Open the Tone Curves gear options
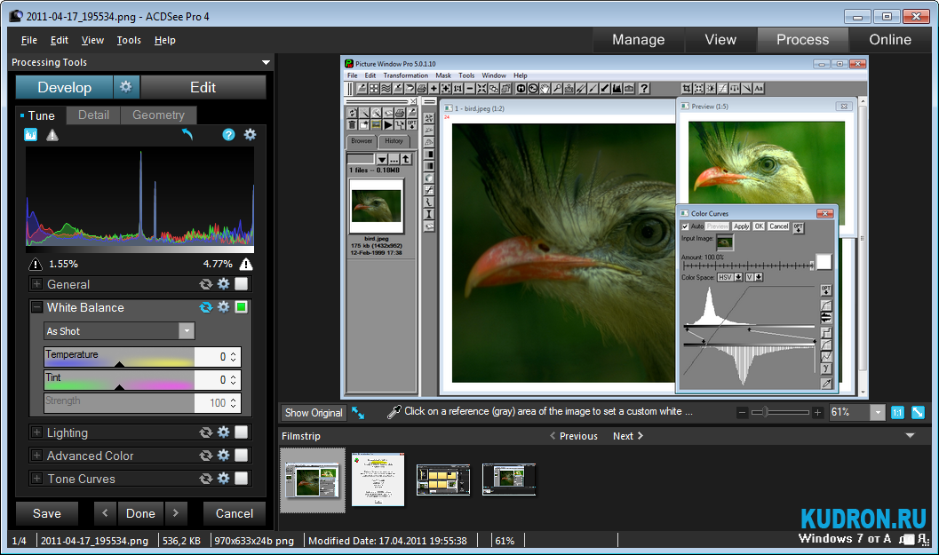The height and width of the screenshot is (555, 939). (224, 479)
